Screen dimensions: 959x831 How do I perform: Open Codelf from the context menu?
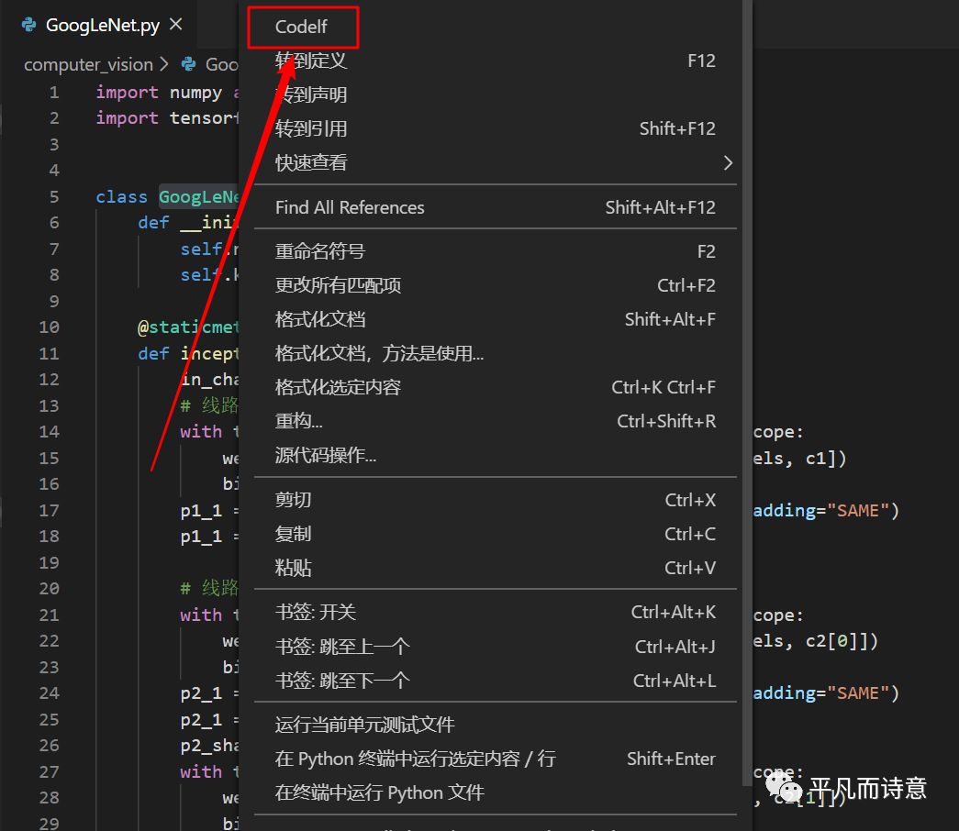click(303, 28)
